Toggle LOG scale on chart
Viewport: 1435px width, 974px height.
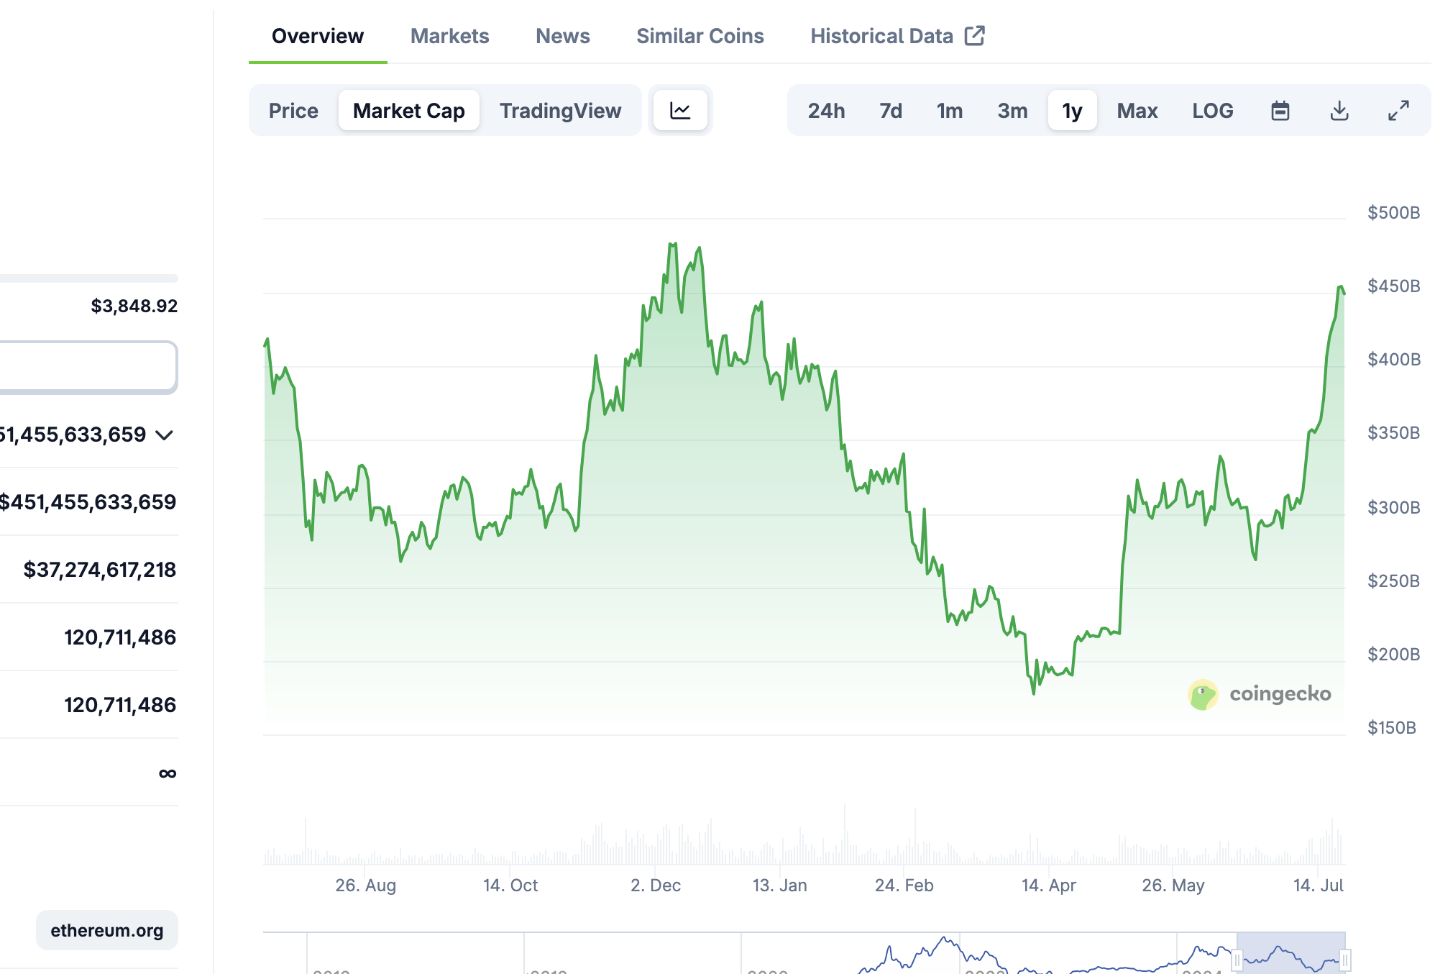(1213, 110)
